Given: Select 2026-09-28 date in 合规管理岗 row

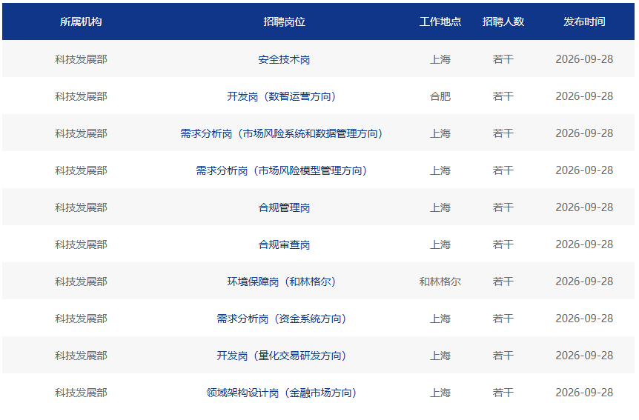Looking at the screenshot, I should pos(584,207).
